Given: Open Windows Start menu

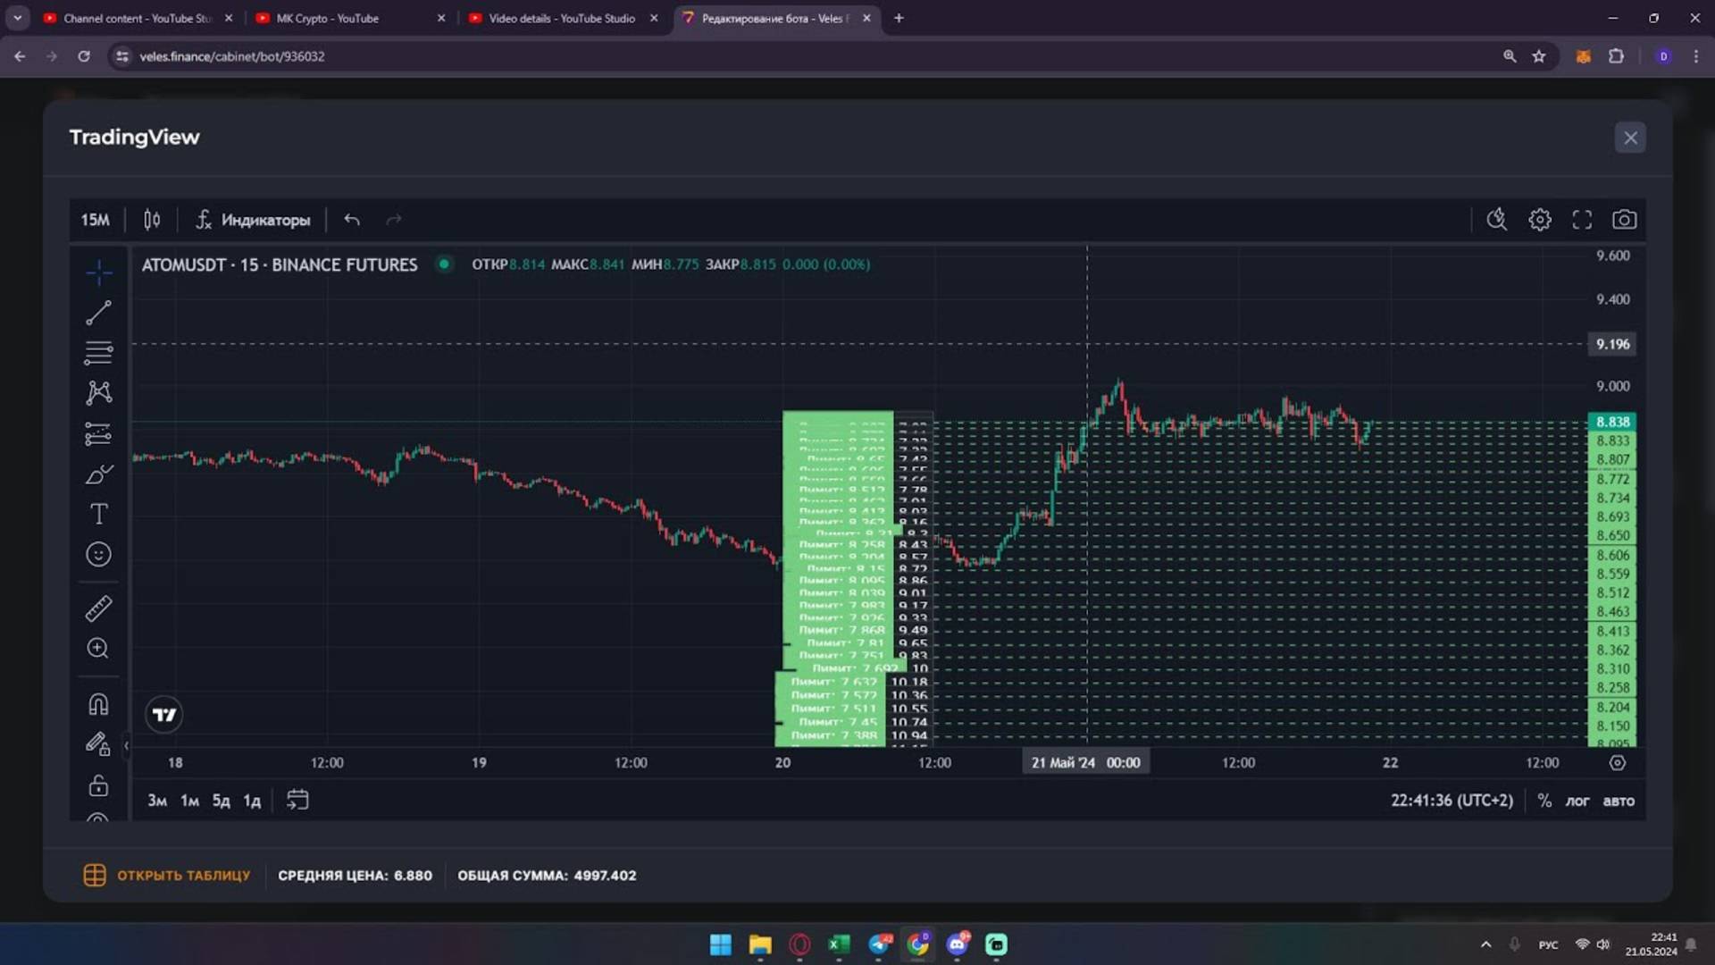Looking at the screenshot, I should [720, 944].
